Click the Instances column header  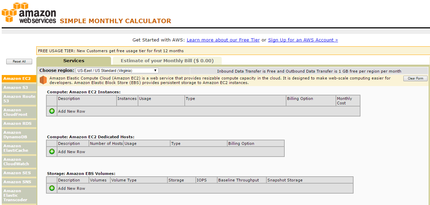pyautogui.click(x=127, y=101)
